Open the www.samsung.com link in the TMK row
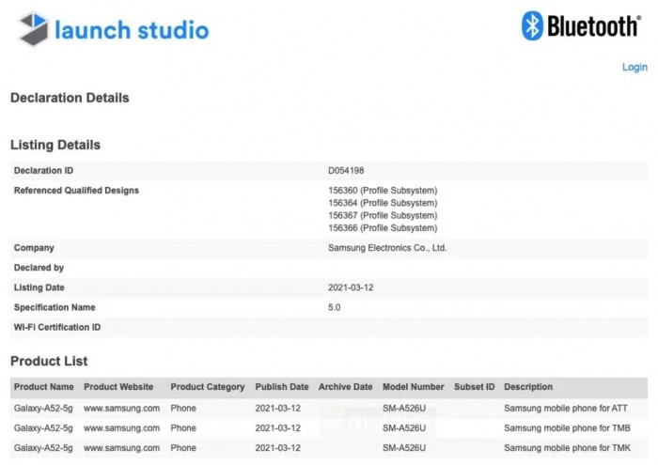The image size is (658, 465). tap(121, 448)
